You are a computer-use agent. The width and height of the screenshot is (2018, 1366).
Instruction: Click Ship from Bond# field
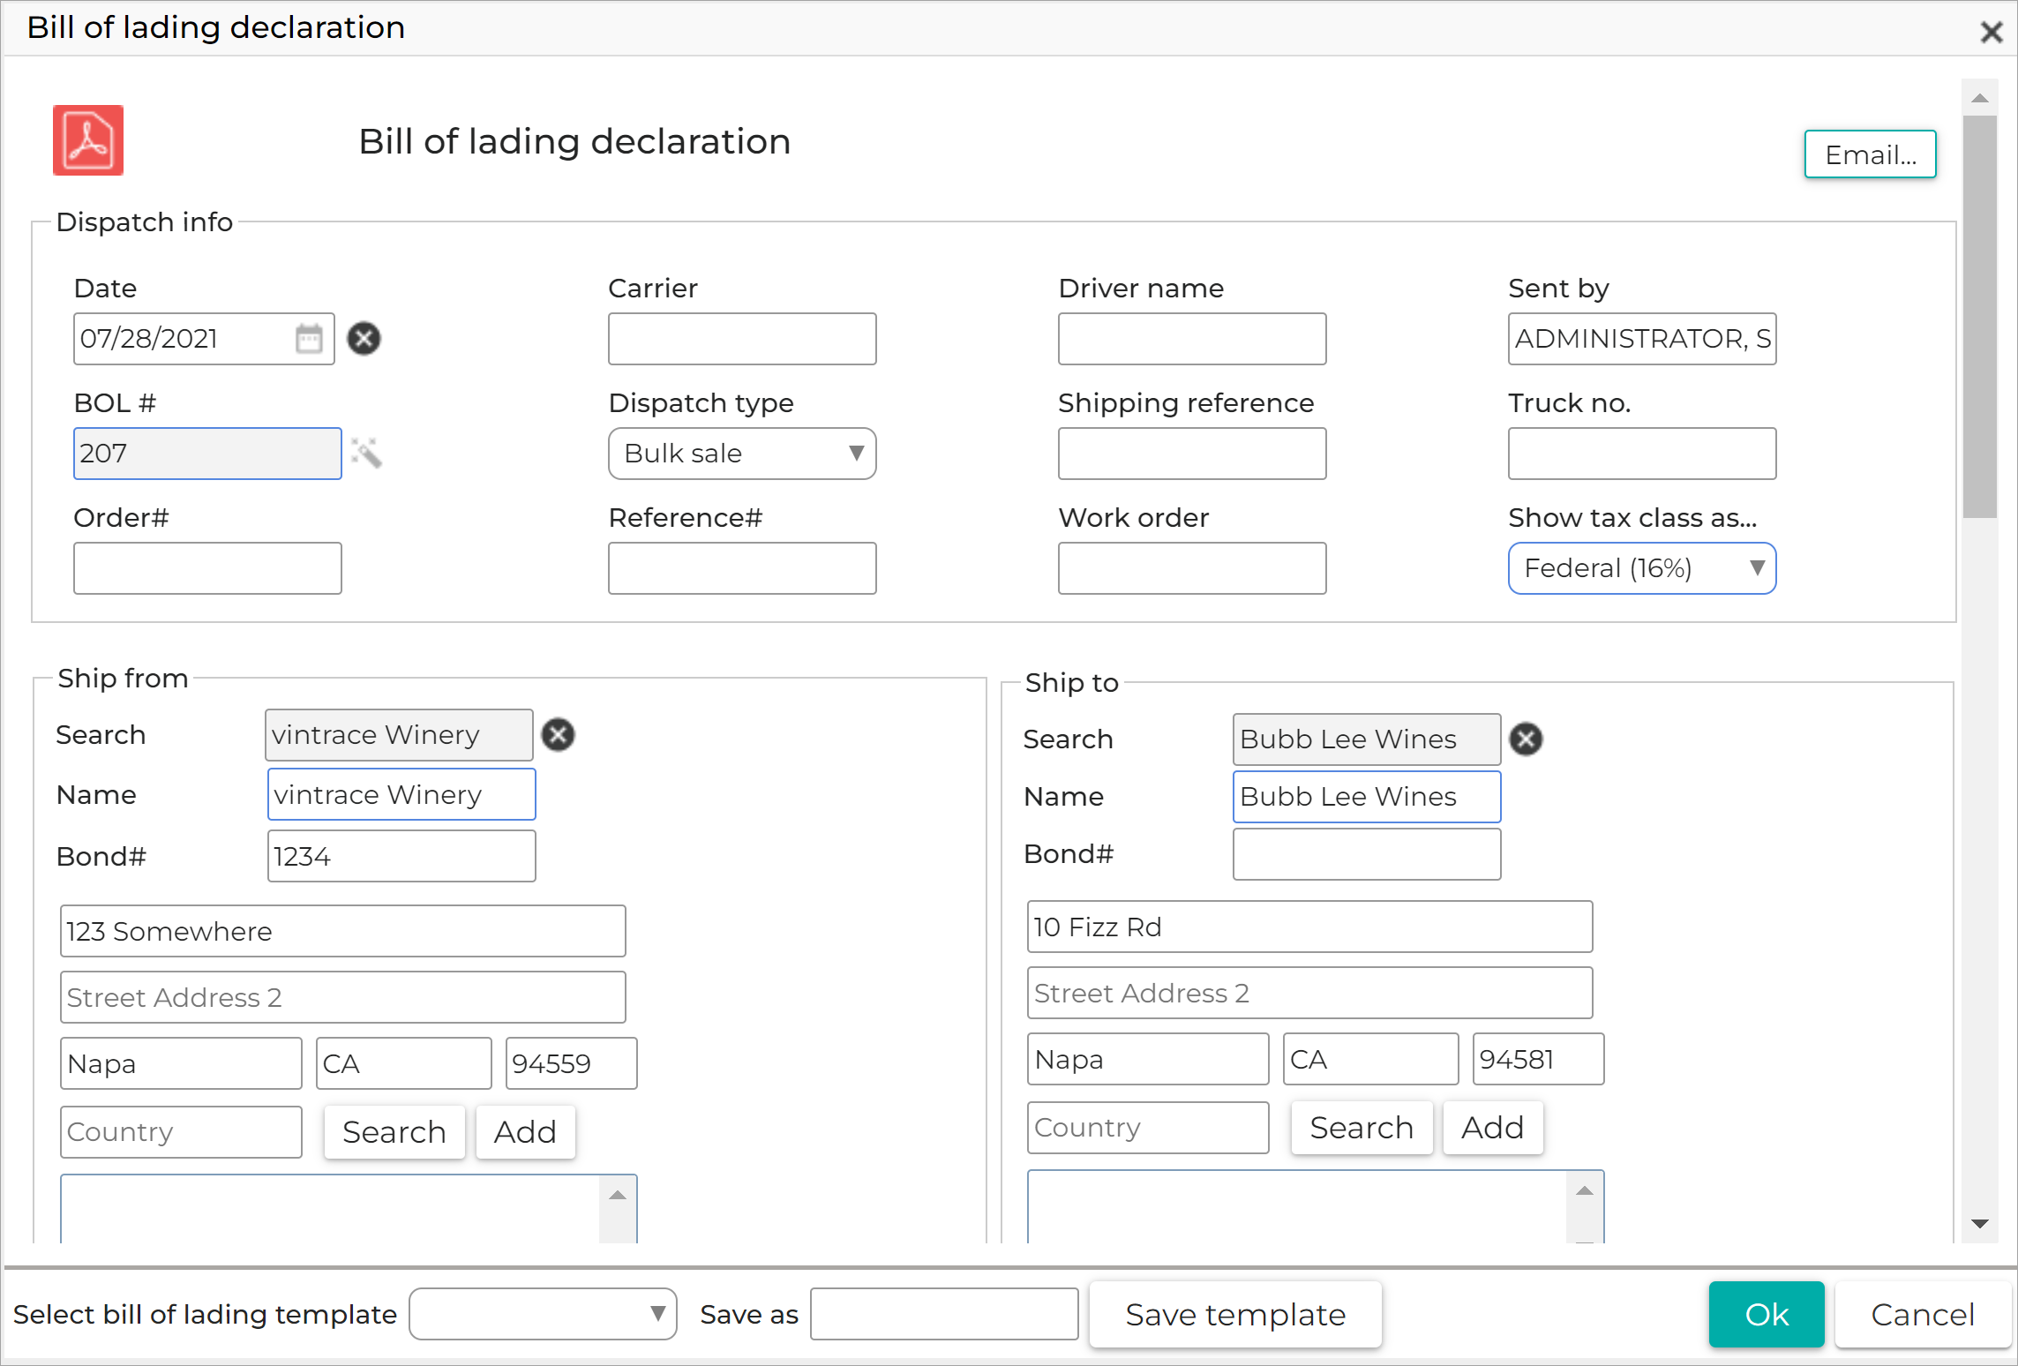[x=401, y=856]
